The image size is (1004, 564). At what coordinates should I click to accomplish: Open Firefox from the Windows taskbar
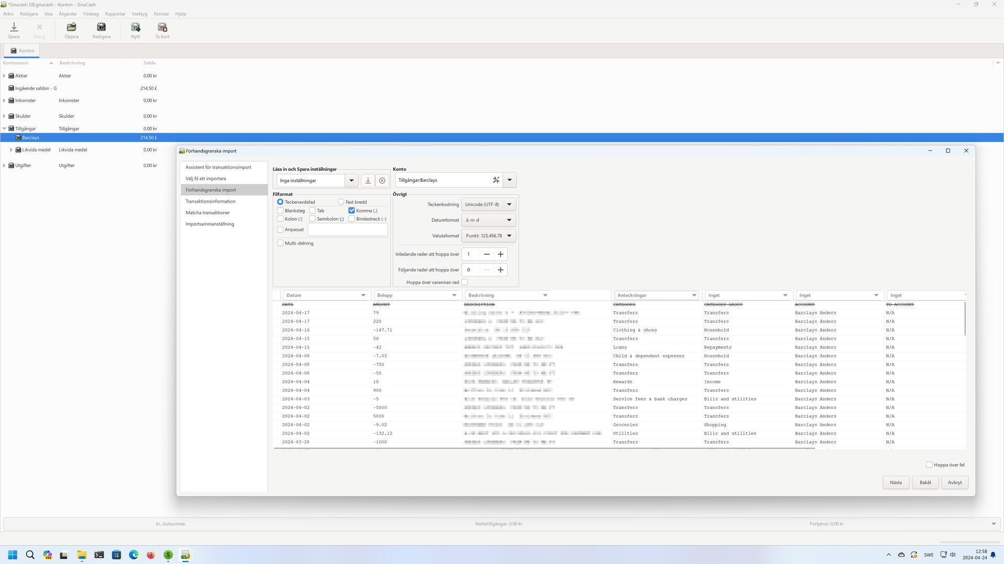tap(151, 555)
